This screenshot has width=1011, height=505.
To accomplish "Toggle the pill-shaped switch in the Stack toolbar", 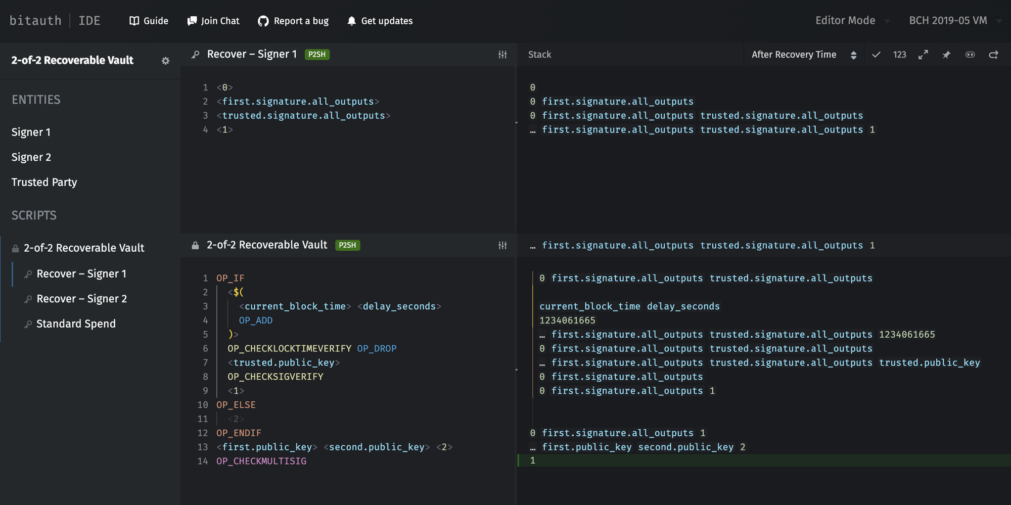I will coord(970,54).
